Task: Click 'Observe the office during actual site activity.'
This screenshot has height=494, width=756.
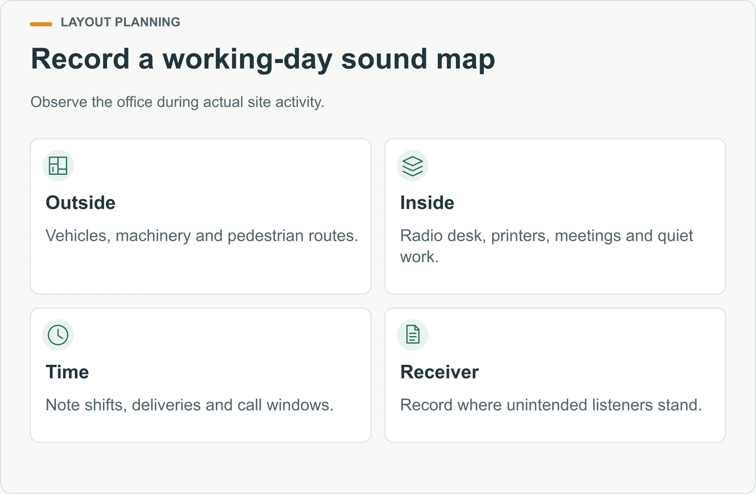Action: click(x=177, y=102)
